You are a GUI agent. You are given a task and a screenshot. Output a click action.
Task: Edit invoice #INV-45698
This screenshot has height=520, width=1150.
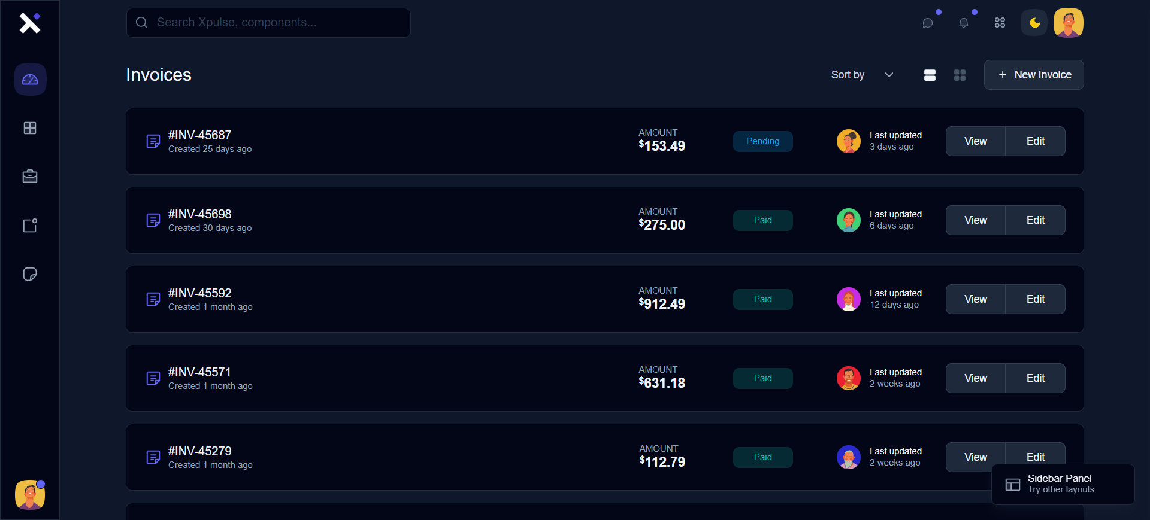[x=1036, y=220]
